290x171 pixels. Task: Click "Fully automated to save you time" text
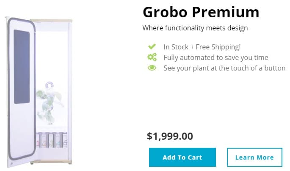pyautogui.click(x=216, y=57)
